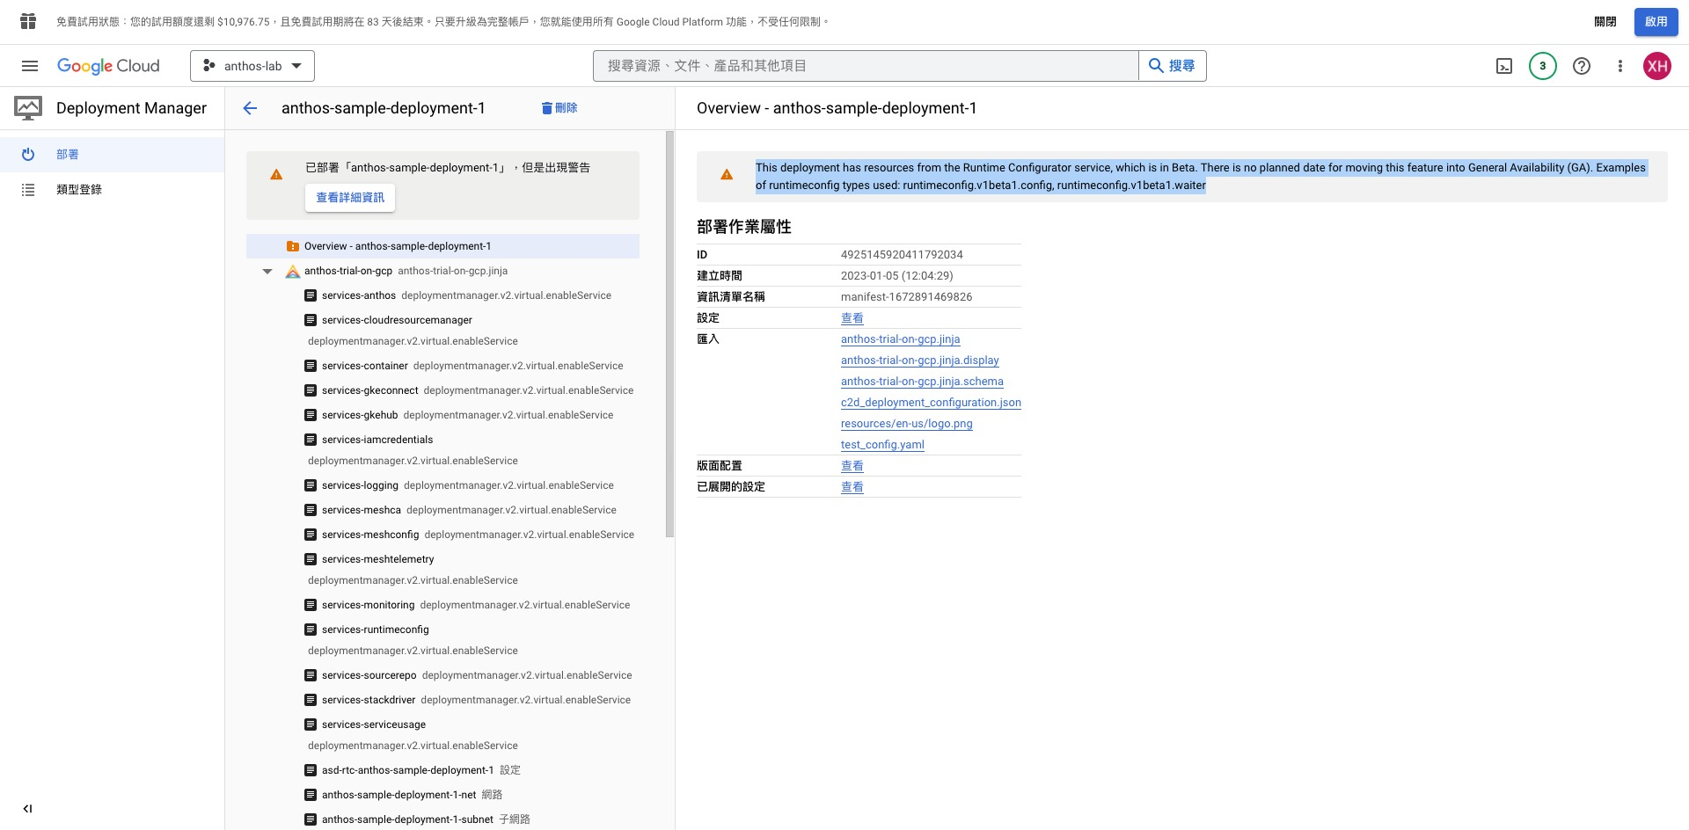The height and width of the screenshot is (830, 1689).
Task: Click the 啟用 activate button
Action: tap(1656, 21)
